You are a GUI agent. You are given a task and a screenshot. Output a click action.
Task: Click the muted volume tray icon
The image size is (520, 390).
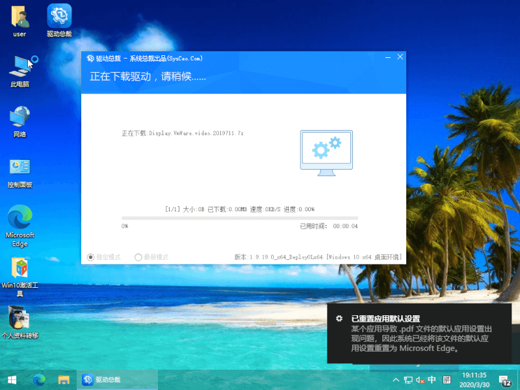point(420,380)
